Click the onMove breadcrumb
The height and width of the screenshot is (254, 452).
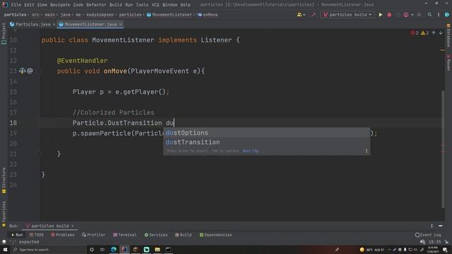point(208,15)
